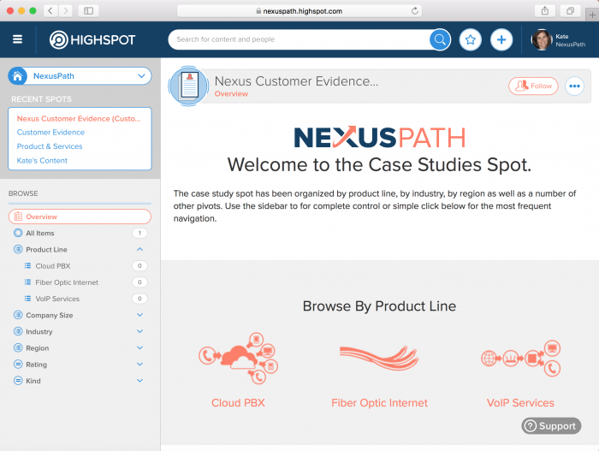
Task: Click the Follow button
Action: point(533,86)
